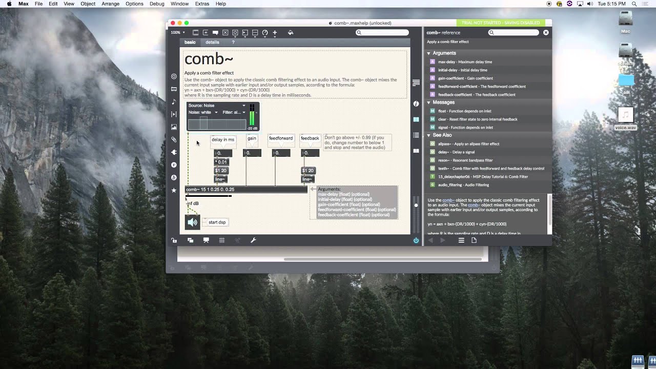Open the Arrange menu

tap(110, 4)
